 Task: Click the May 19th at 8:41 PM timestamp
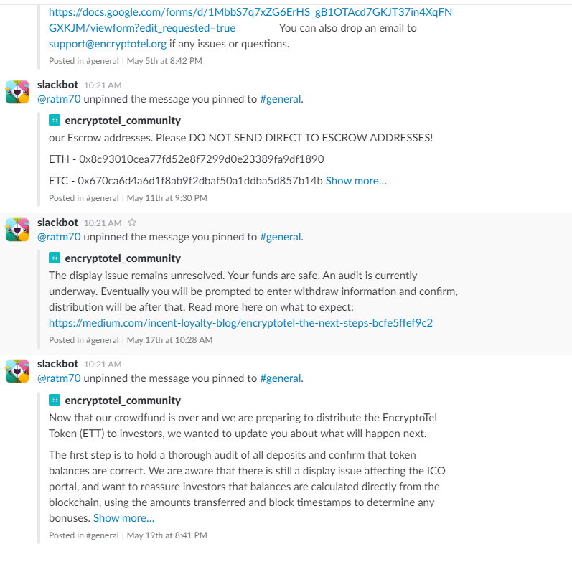click(x=167, y=535)
